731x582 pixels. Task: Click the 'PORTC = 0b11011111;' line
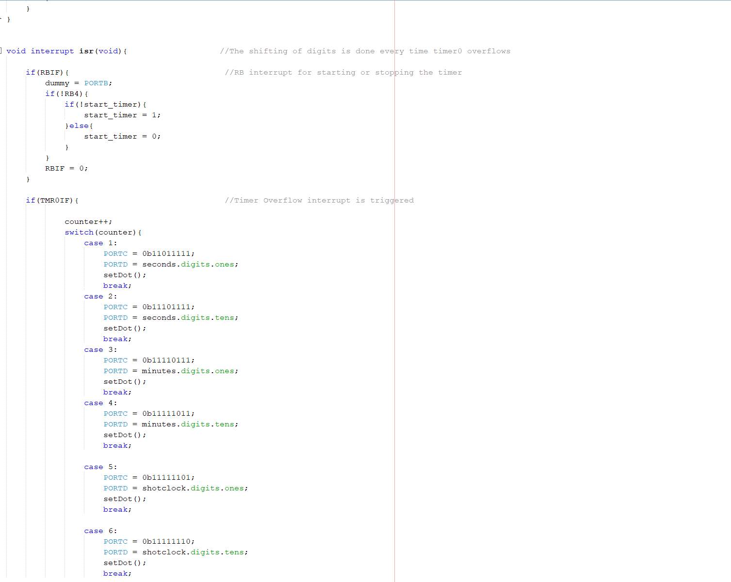[x=149, y=253]
